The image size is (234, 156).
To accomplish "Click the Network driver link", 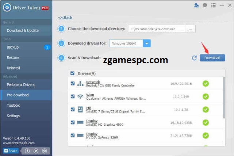I will coord(93,82).
